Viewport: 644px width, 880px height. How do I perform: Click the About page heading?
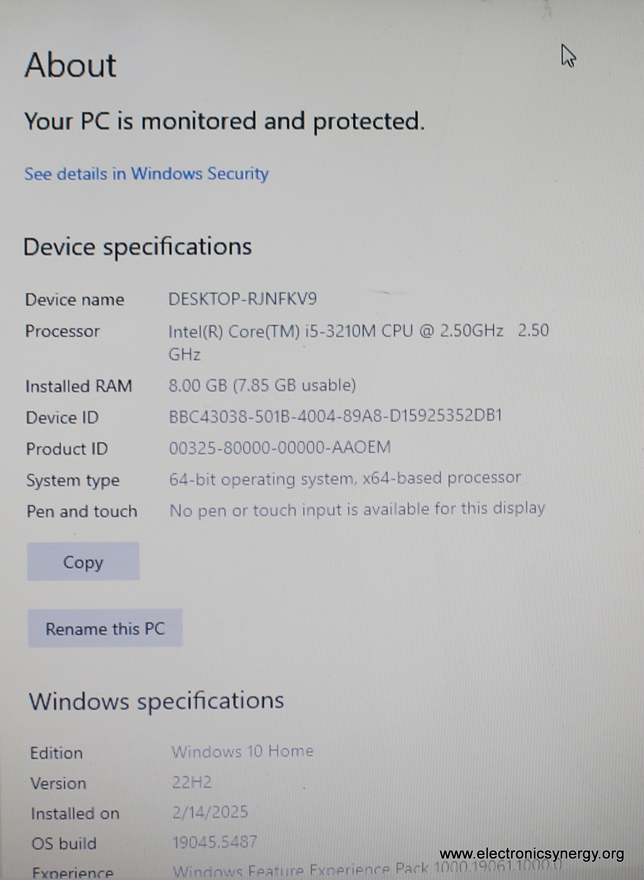[70, 65]
